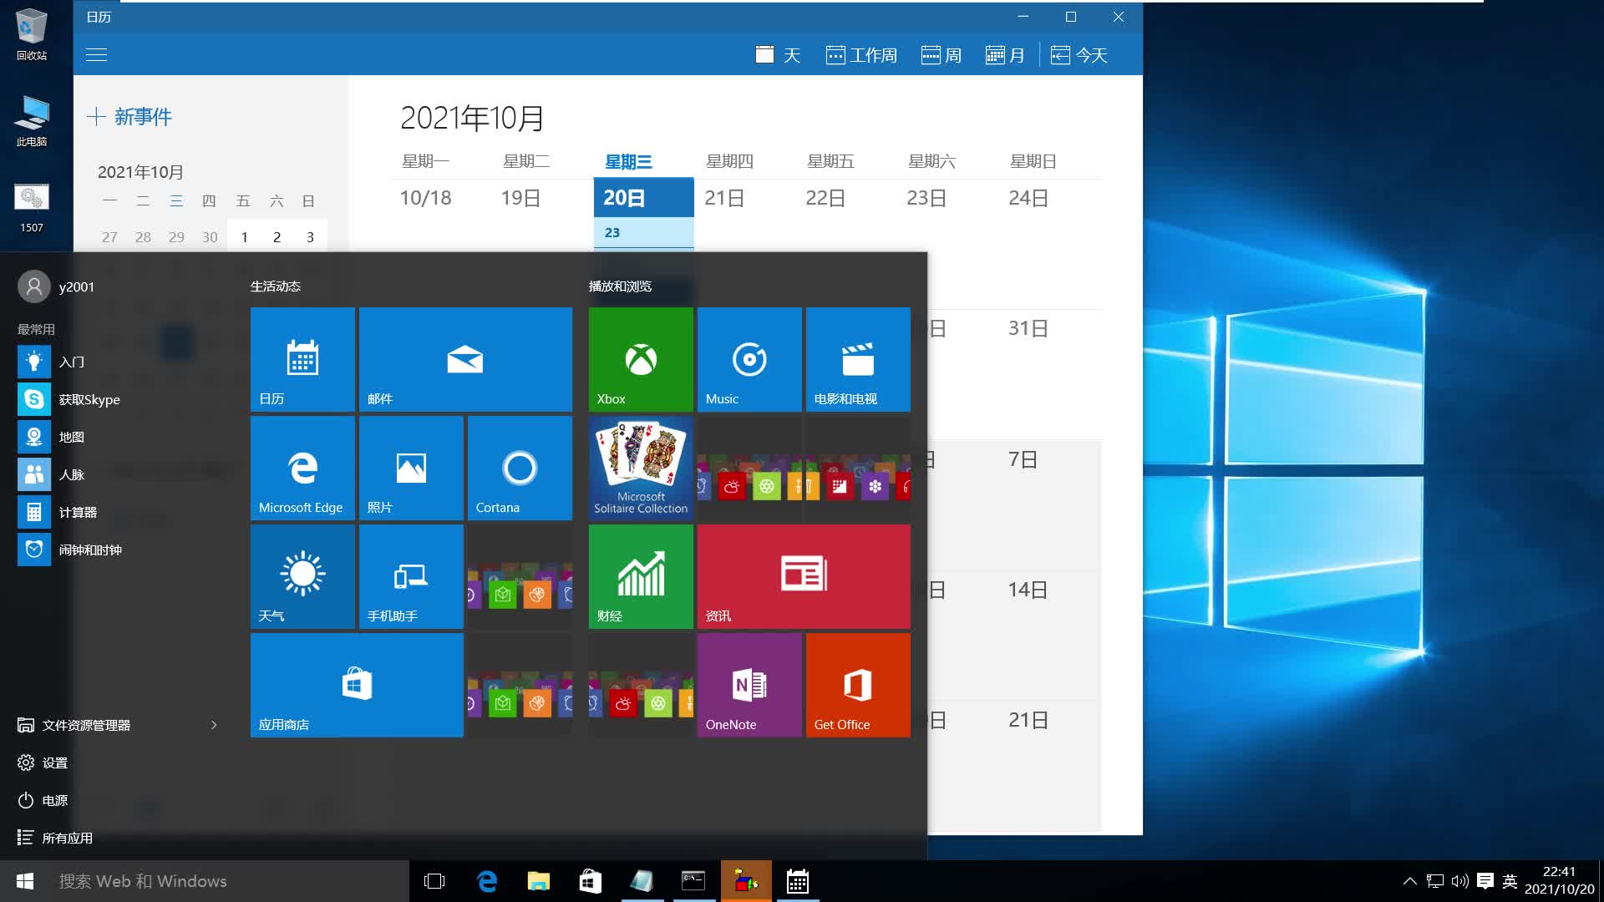Launch the Xbox tile

point(641,359)
